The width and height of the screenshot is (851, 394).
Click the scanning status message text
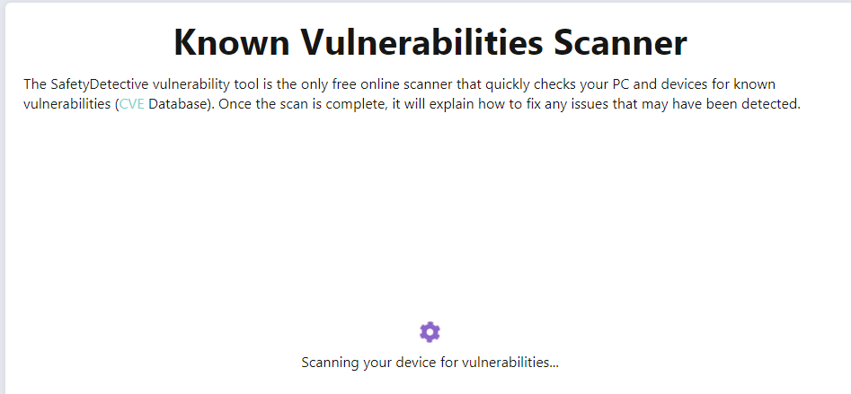[430, 362]
